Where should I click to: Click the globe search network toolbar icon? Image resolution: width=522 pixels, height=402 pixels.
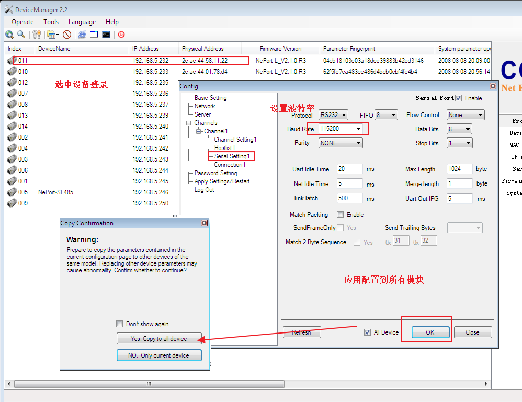click(x=9, y=35)
